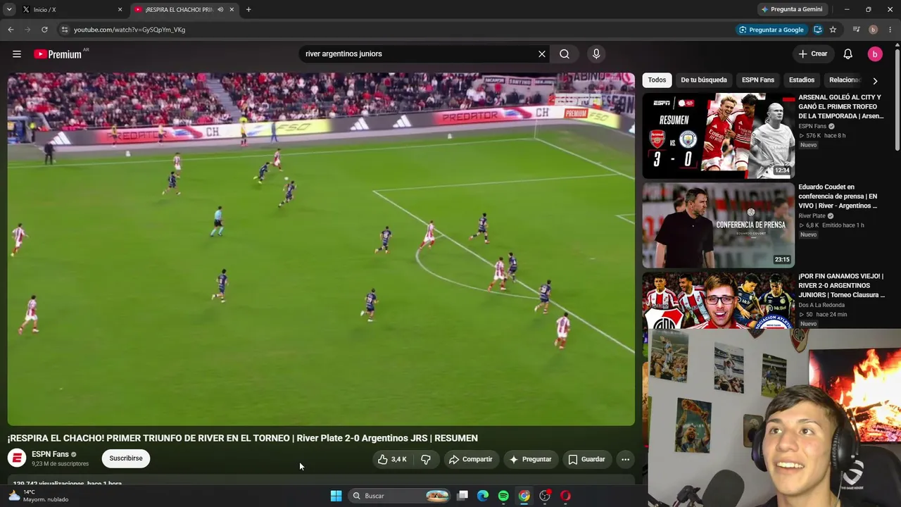Open the account avatar menu on YouTube
The height and width of the screenshot is (507, 901).
click(875, 54)
